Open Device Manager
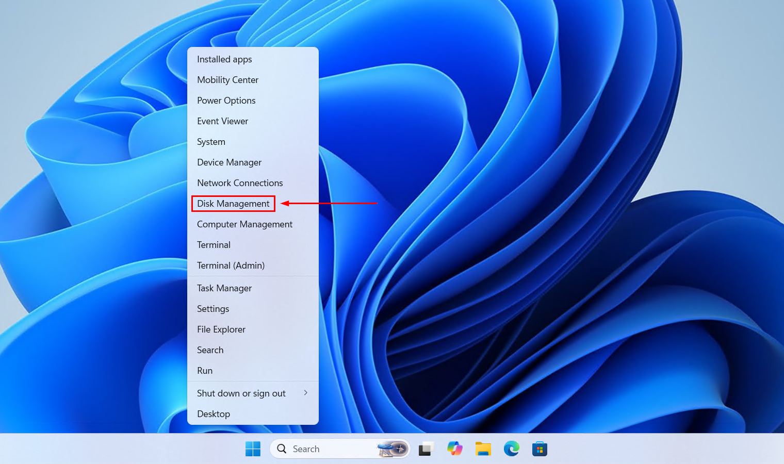The image size is (784, 464). coord(253,162)
